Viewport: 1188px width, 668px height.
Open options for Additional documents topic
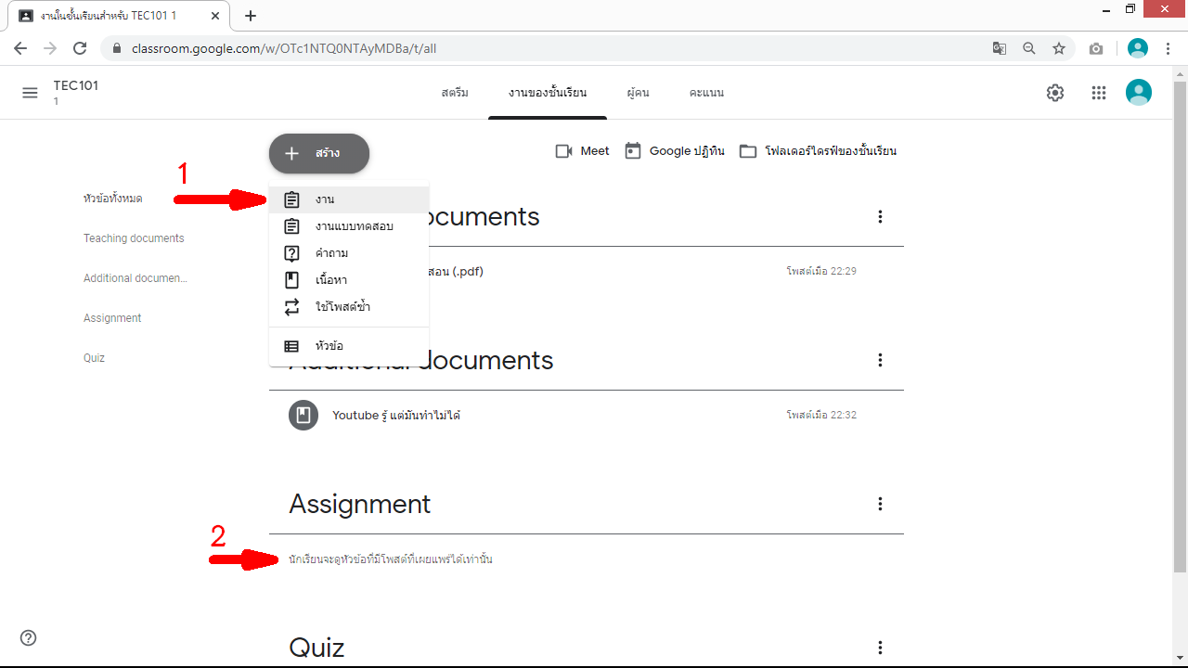(x=880, y=360)
